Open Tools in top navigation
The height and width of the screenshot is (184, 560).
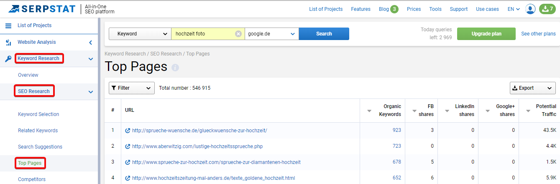[435, 9]
